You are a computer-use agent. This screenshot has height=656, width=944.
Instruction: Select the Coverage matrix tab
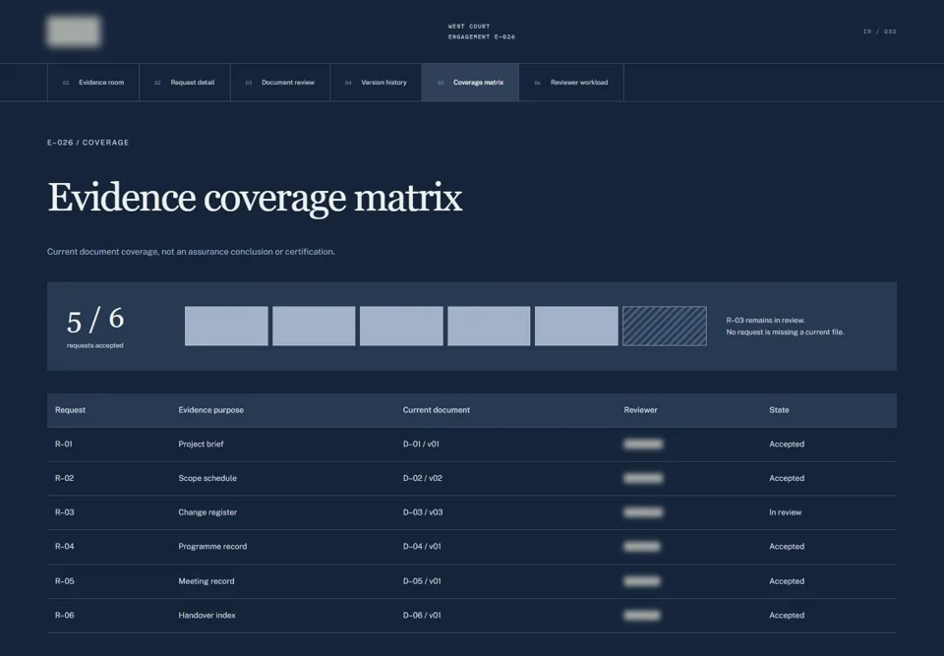470,83
